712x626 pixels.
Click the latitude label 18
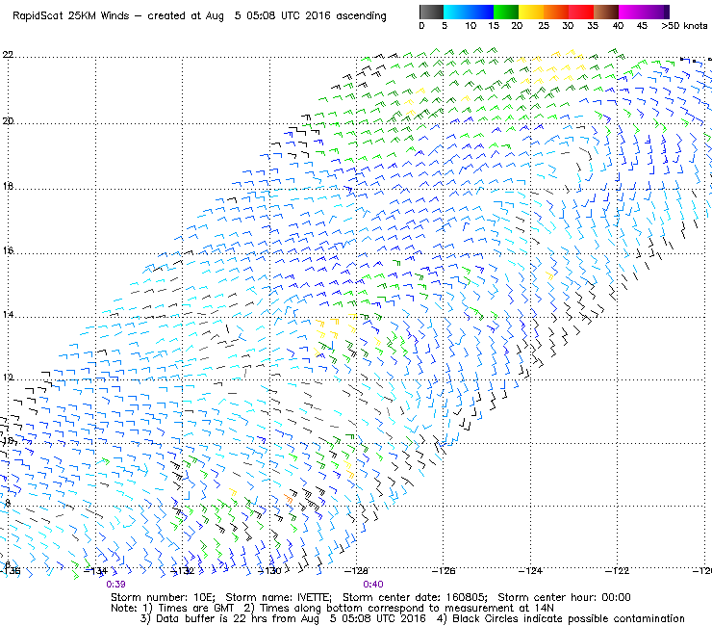click(x=8, y=187)
